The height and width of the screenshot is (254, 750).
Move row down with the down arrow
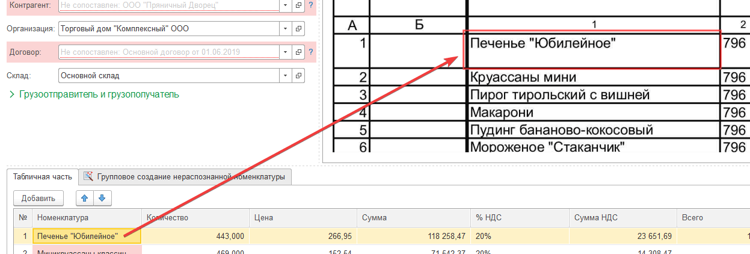[x=102, y=198]
